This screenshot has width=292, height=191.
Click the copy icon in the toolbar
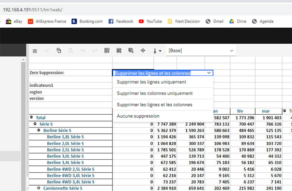59,50
